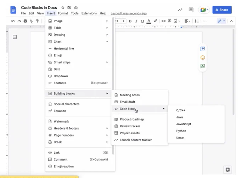Click the Last edit was seconds ago link
The width and height of the screenshot is (241, 178).
pyautogui.click(x=129, y=13)
